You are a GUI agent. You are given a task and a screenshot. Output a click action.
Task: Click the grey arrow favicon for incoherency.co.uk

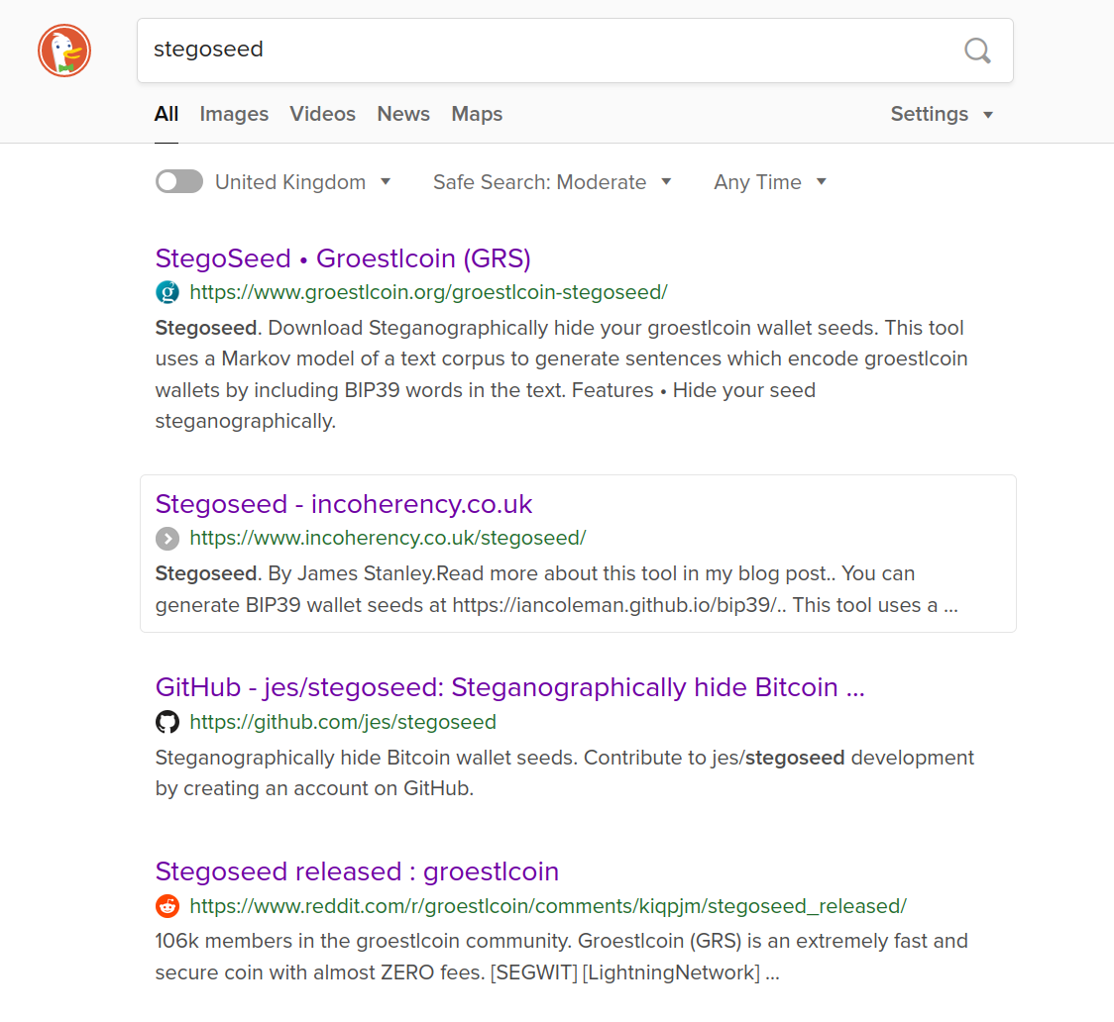tap(167, 538)
